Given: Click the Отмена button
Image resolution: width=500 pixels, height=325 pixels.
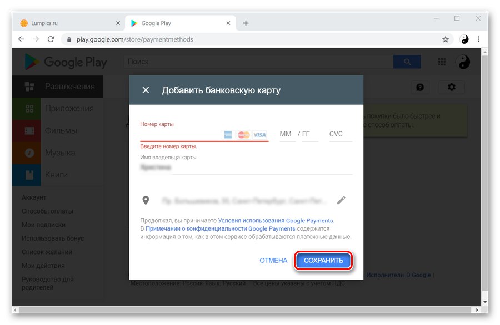Looking at the screenshot, I should (273, 260).
